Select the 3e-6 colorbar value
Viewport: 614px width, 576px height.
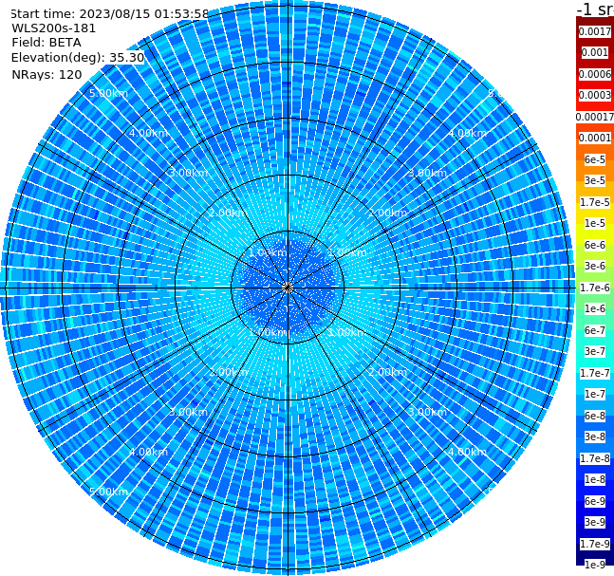(595, 266)
